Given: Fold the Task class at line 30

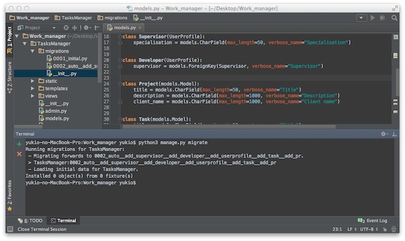Looking at the screenshot, I should 120,120.
